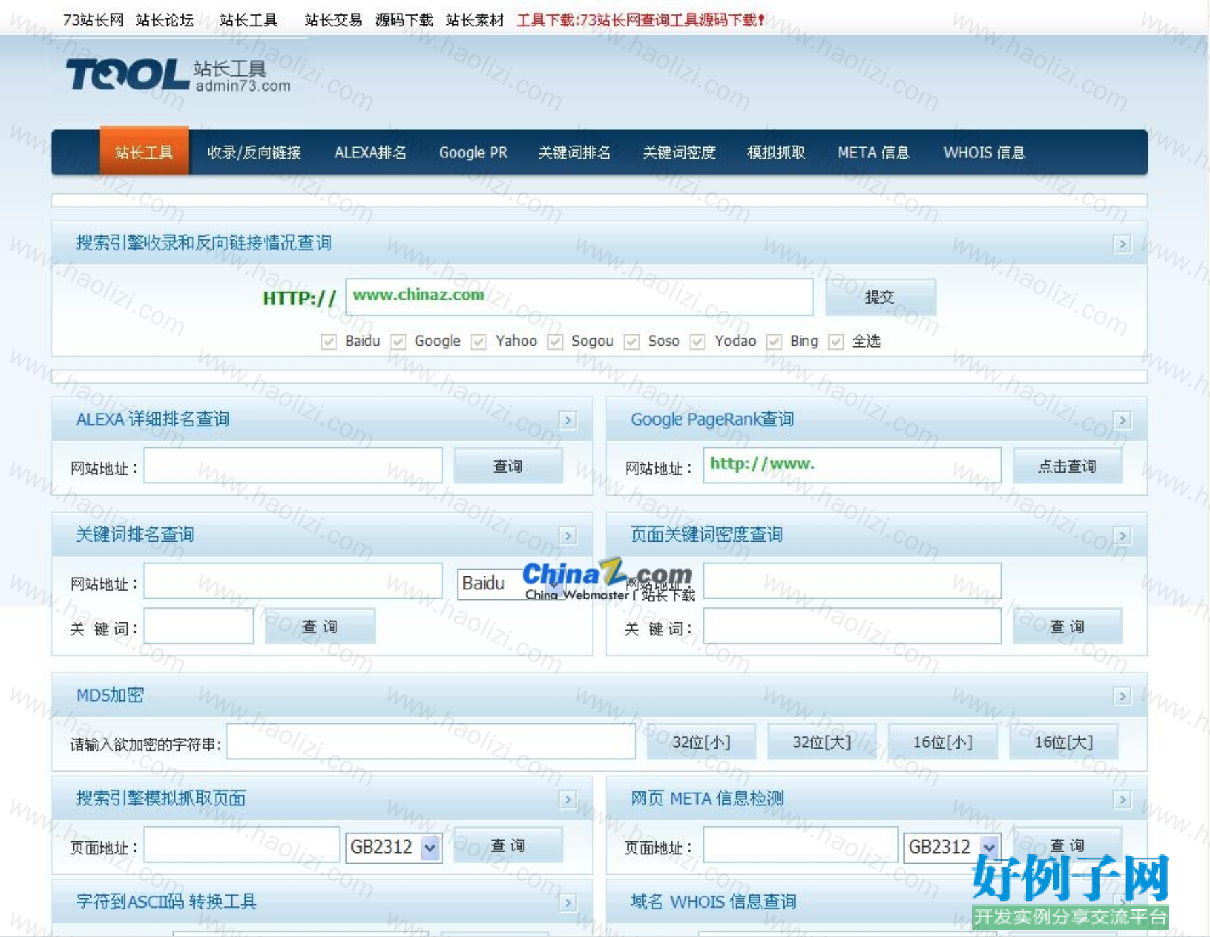Click the 16位[大] MD5 button

coord(1064,742)
